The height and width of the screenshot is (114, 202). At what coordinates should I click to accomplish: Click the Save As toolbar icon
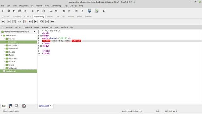click(x=20, y=11)
